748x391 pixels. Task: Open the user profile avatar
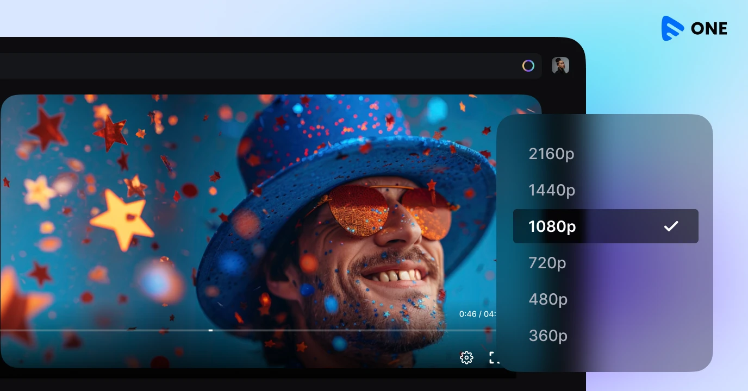tap(560, 66)
